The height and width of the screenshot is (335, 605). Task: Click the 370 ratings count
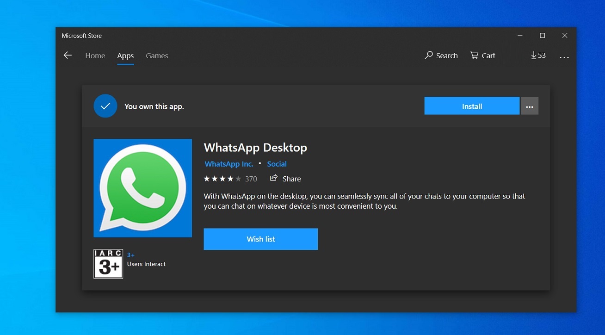pyautogui.click(x=251, y=179)
